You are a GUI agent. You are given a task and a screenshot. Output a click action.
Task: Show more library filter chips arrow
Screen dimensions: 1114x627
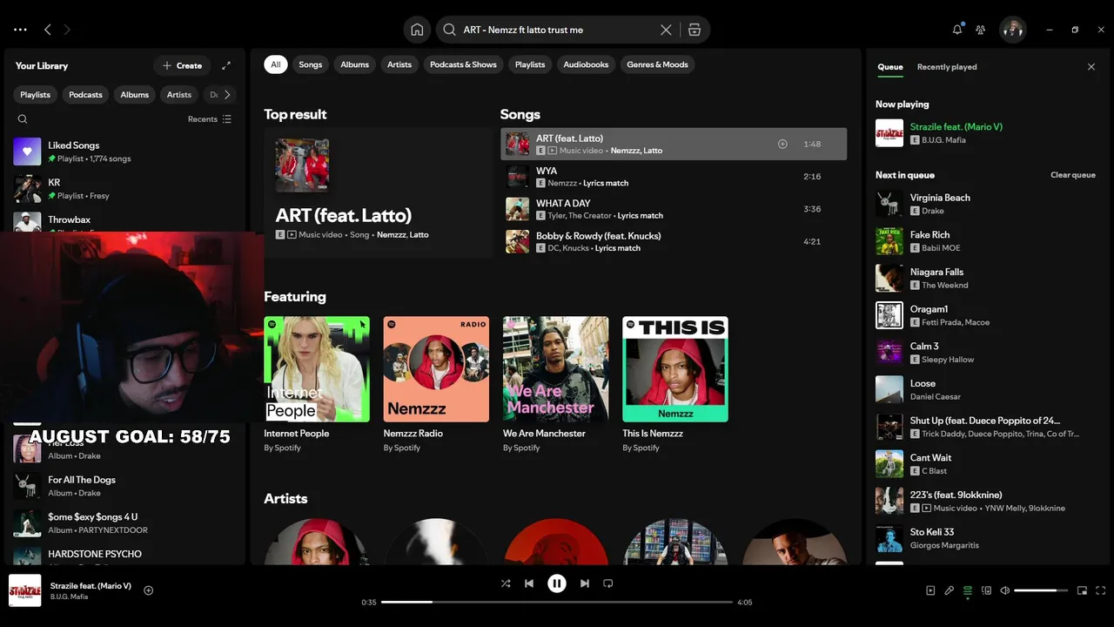pos(227,95)
